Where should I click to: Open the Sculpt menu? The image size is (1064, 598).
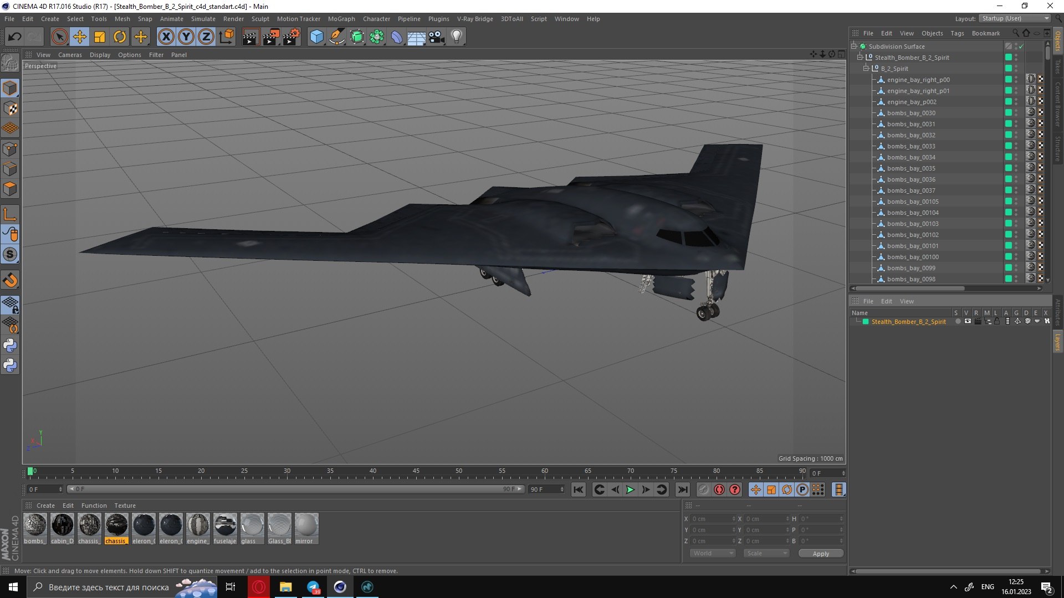(x=260, y=19)
